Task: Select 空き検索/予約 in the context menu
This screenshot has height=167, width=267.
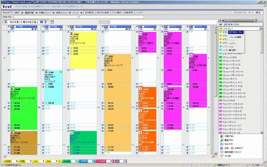Action: [x=236, y=32]
